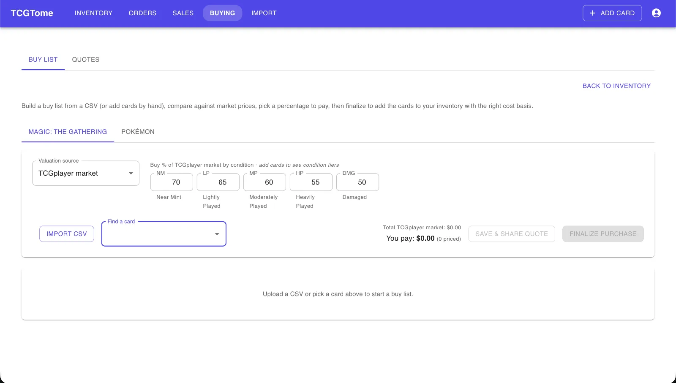Edit the NM Near Mint percentage field
676x383 pixels.
tap(172, 182)
